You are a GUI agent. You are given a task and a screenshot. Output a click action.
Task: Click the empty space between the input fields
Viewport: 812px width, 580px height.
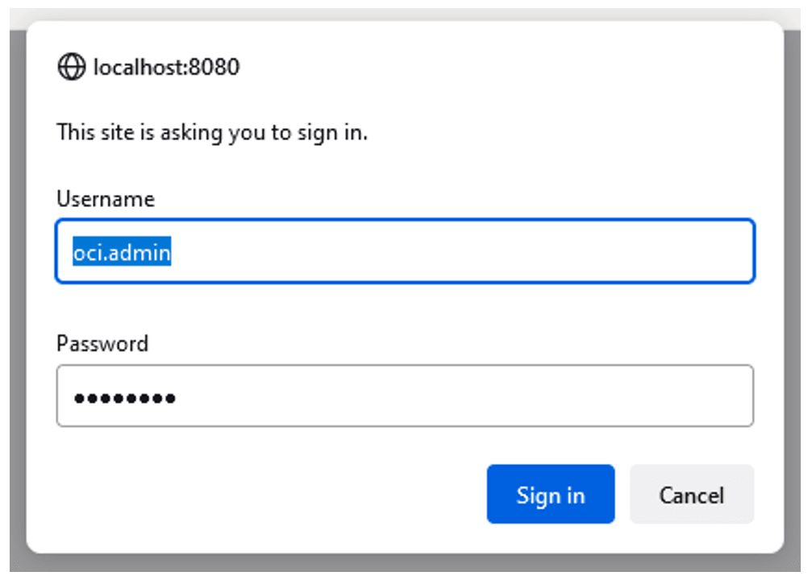403,310
